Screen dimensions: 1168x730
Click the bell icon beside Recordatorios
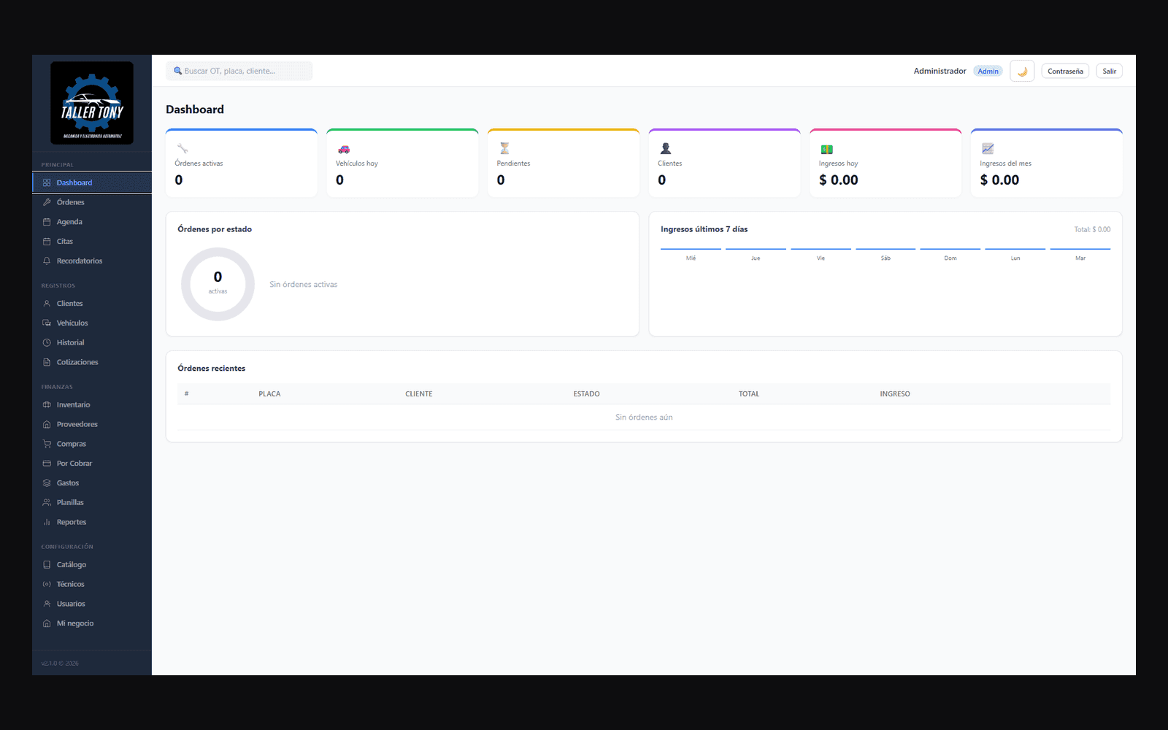[47, 261]
